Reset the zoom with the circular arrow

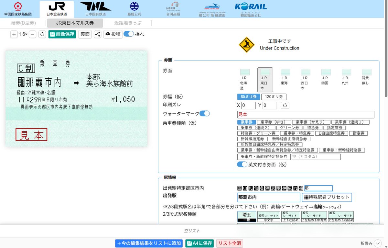pos(42,34)
